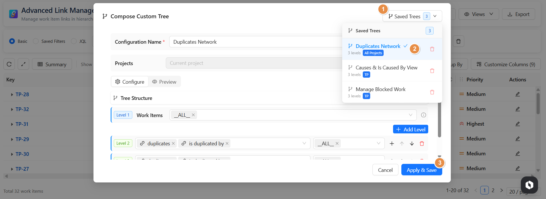
Task: Delete the Duplicates Network saved tree
Action: [432, 49]
